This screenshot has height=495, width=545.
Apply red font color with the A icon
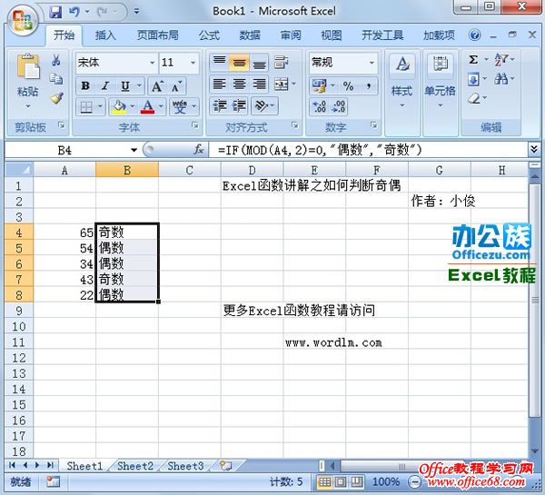[147, 106]
